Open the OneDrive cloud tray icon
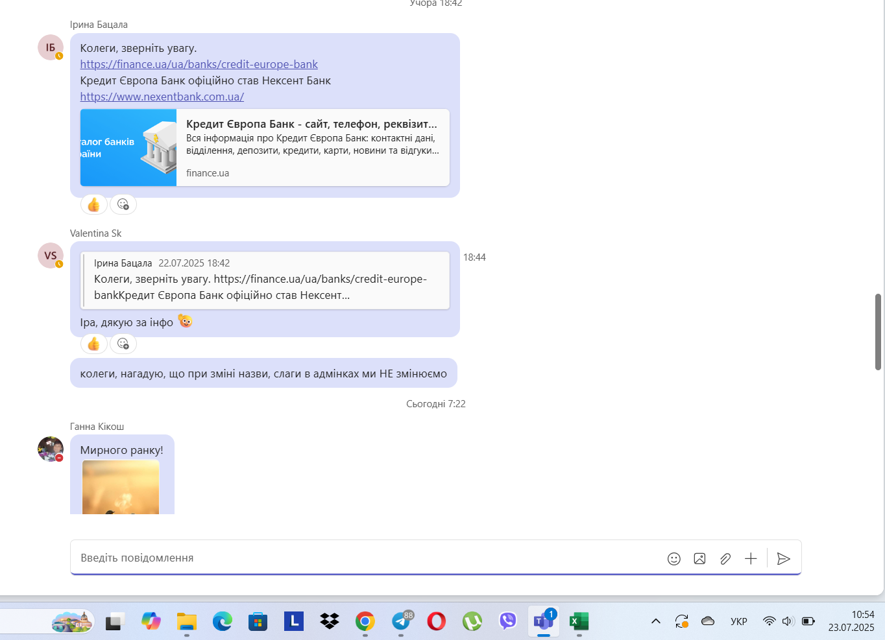Screen dimensions: 885x640 708,621
